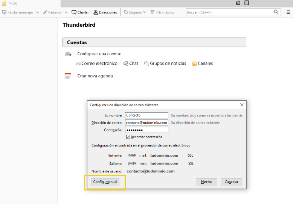This screenshot has height=204, width=293.
Task: Open the hamburger application menu
Action: tap(288, 12)
